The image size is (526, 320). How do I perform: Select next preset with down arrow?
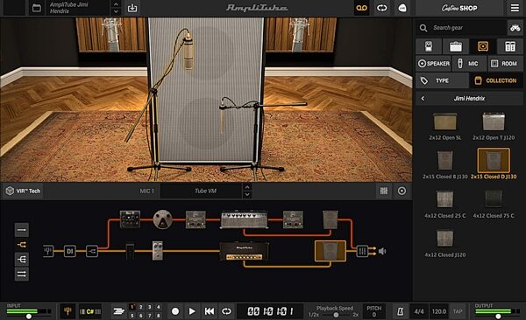pyautogui.click(x=116, y=11)
